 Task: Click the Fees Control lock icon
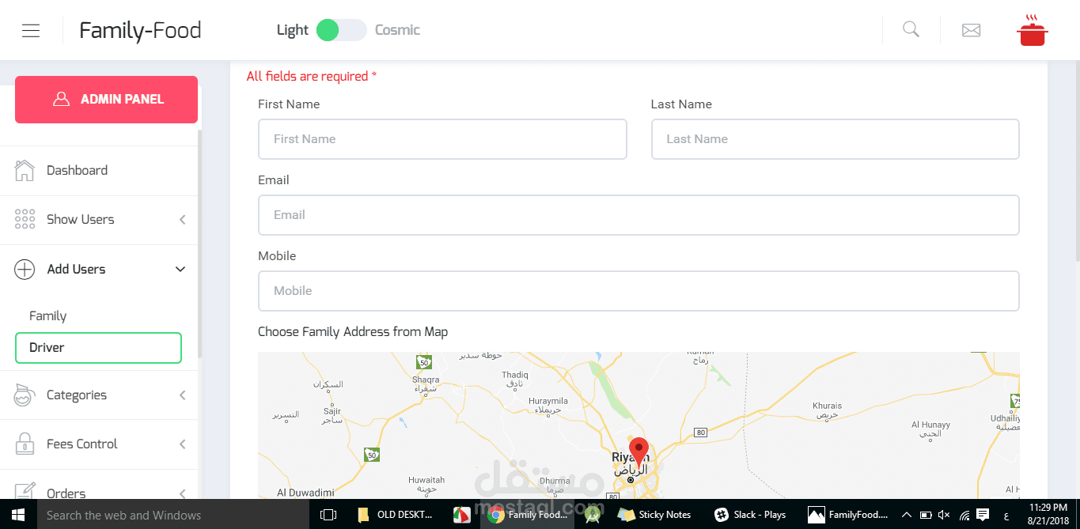click(25, 444)
